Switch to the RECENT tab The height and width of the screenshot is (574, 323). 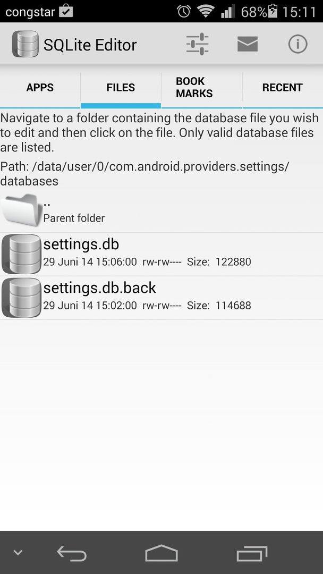coord(283,88)
